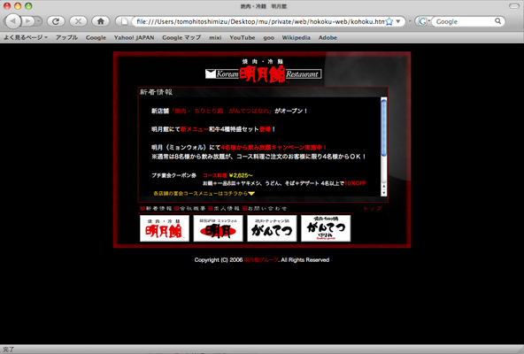Open the がんてつ はなれ store thumbnail
Screen dimensions: 524x354
[326, 228]
